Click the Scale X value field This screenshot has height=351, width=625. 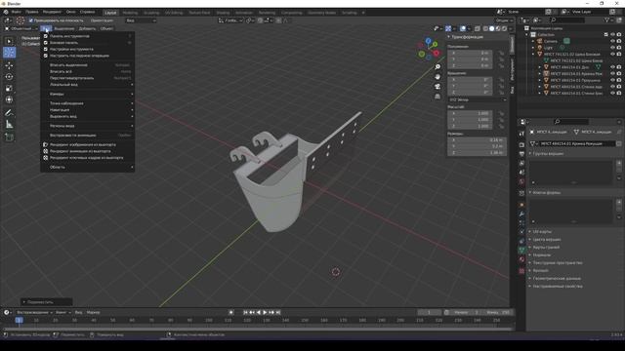click(470, 113)
